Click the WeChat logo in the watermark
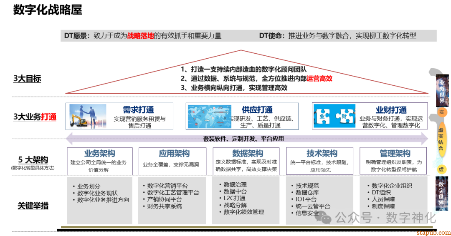Image resolution: width=451 pixels, height=236 pixels. [327, 217]
